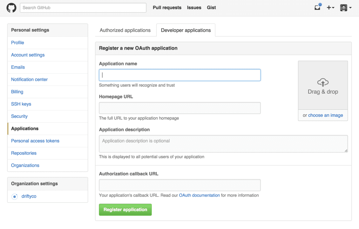
Task: Open Personal access tokens settings
Action: tap(35, 141)
